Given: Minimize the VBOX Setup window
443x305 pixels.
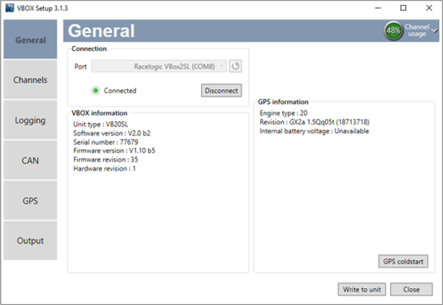Looking at the screenshot, I should (378, 8).
